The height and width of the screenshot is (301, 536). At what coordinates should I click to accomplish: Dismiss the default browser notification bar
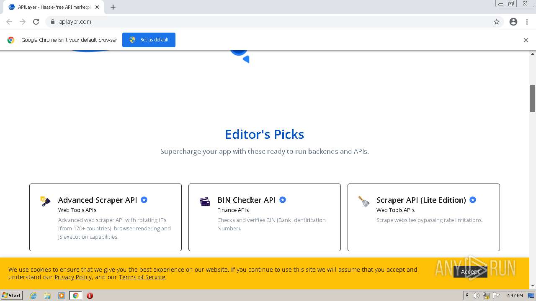tap(526, 40)
